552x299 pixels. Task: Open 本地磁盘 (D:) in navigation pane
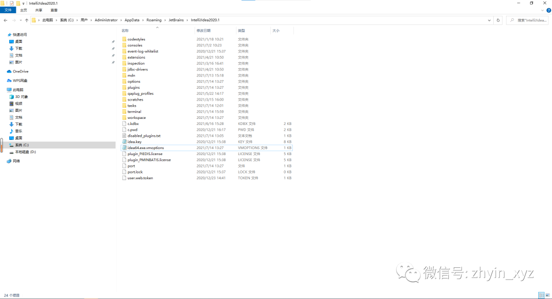coord(26,152)
